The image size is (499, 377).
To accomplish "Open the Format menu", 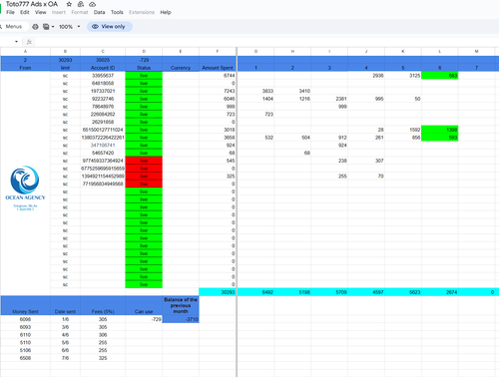I will point(80,12).
